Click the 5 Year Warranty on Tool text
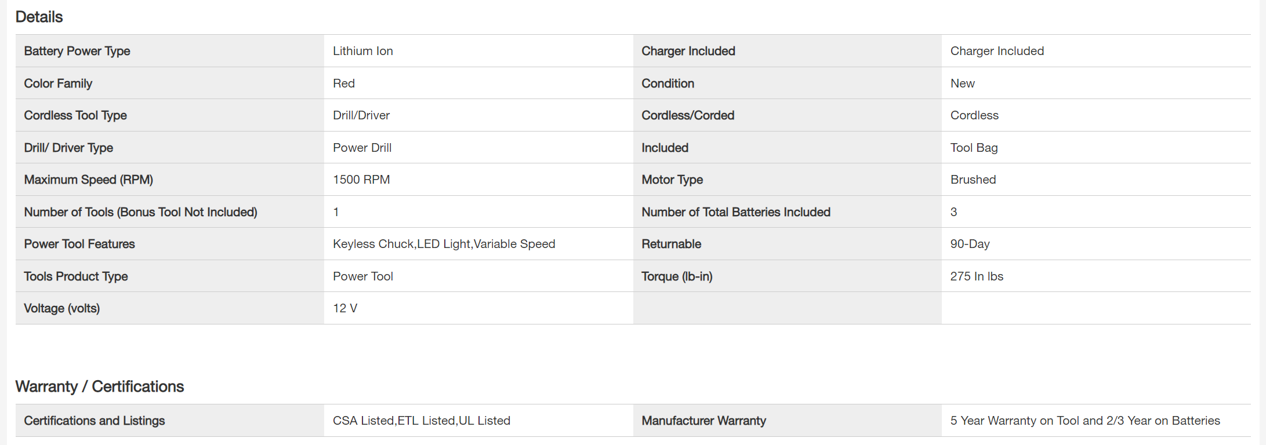The width and height of the screenshot is (1266, 445). (x=1085, y=421)
